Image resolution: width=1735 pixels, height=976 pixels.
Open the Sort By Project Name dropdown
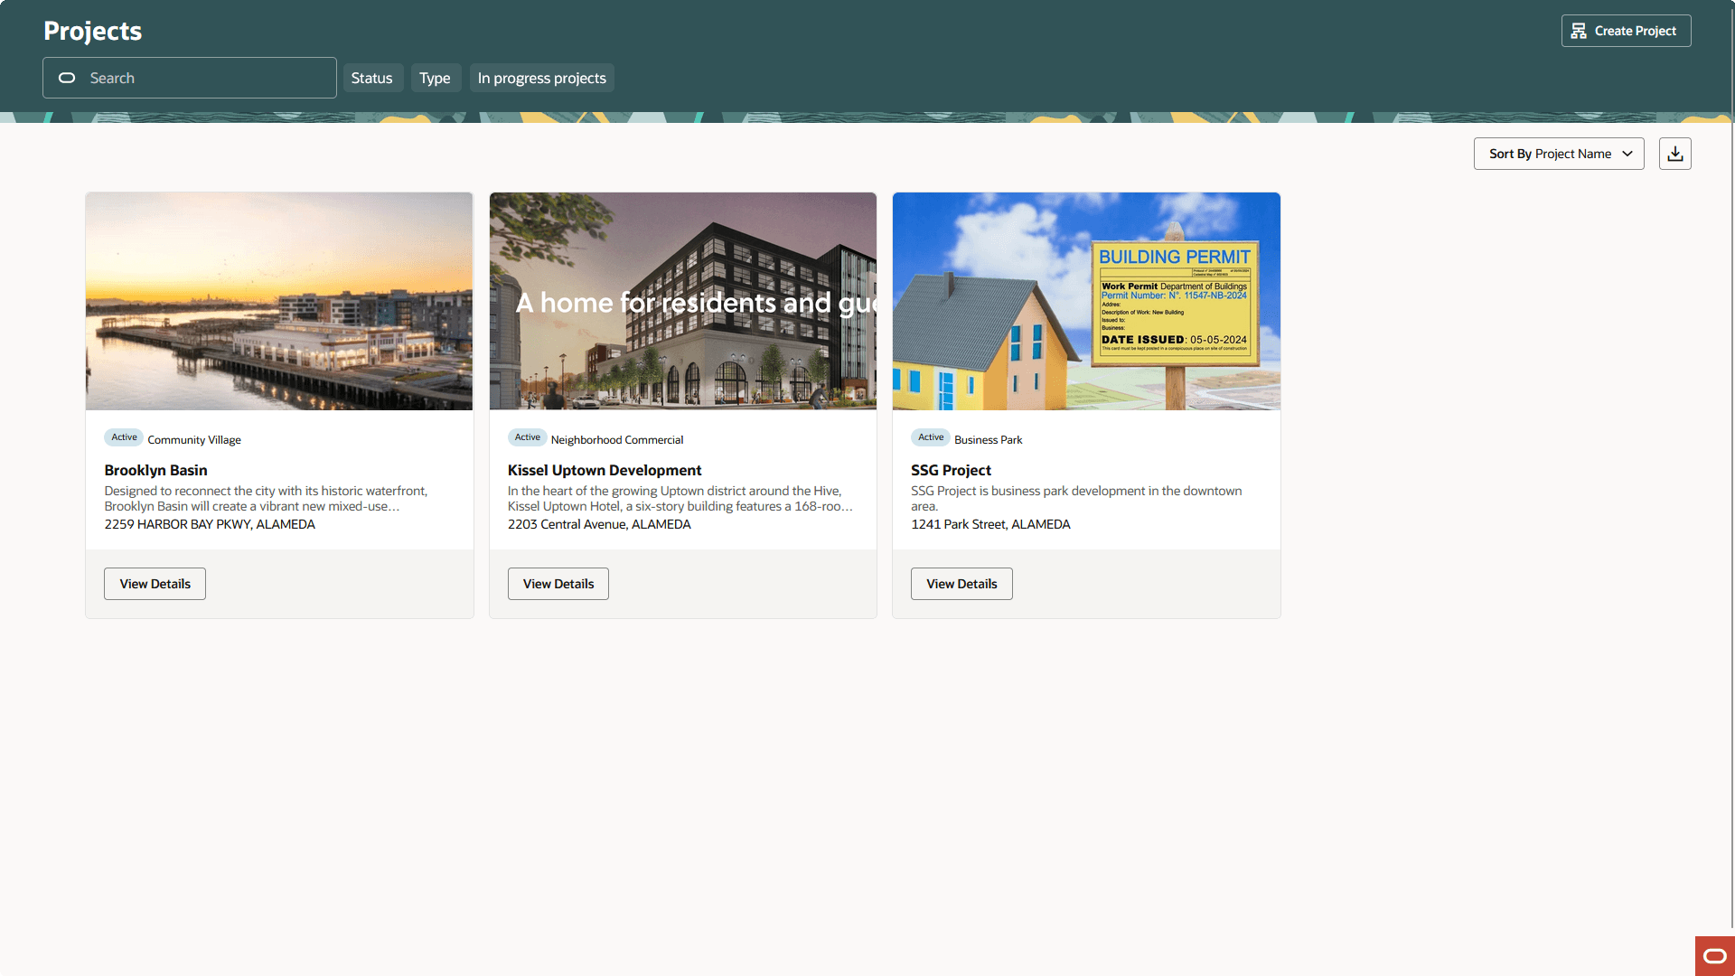tap(1558, 154)
